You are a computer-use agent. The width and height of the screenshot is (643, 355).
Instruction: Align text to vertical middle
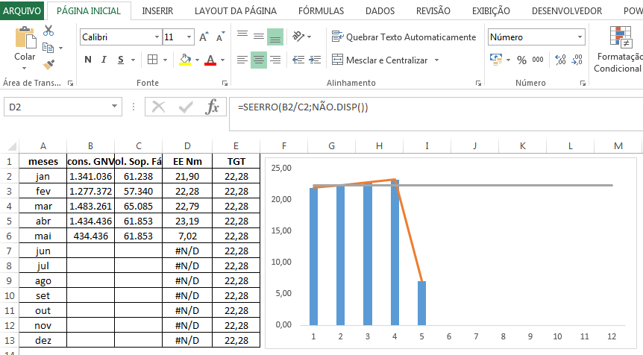point(259,37)
